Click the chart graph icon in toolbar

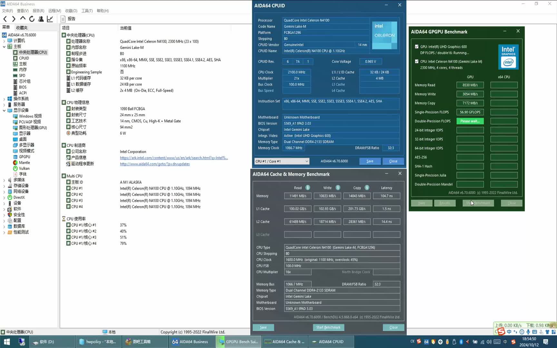click(50, 19)
